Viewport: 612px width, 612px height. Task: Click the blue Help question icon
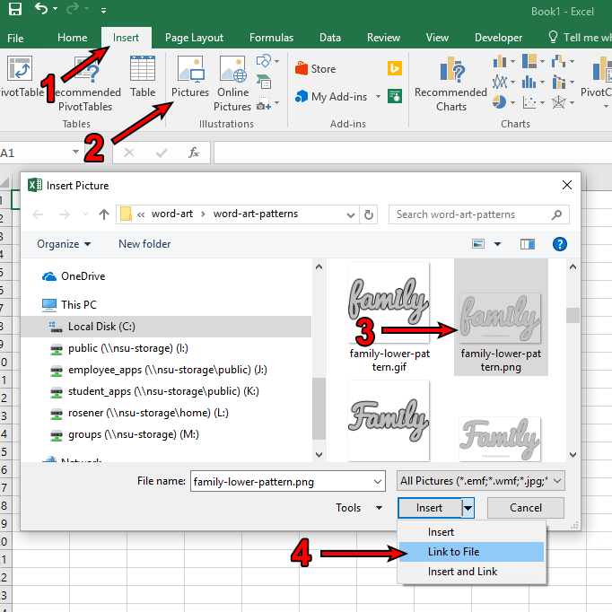[x=559, y=244]
